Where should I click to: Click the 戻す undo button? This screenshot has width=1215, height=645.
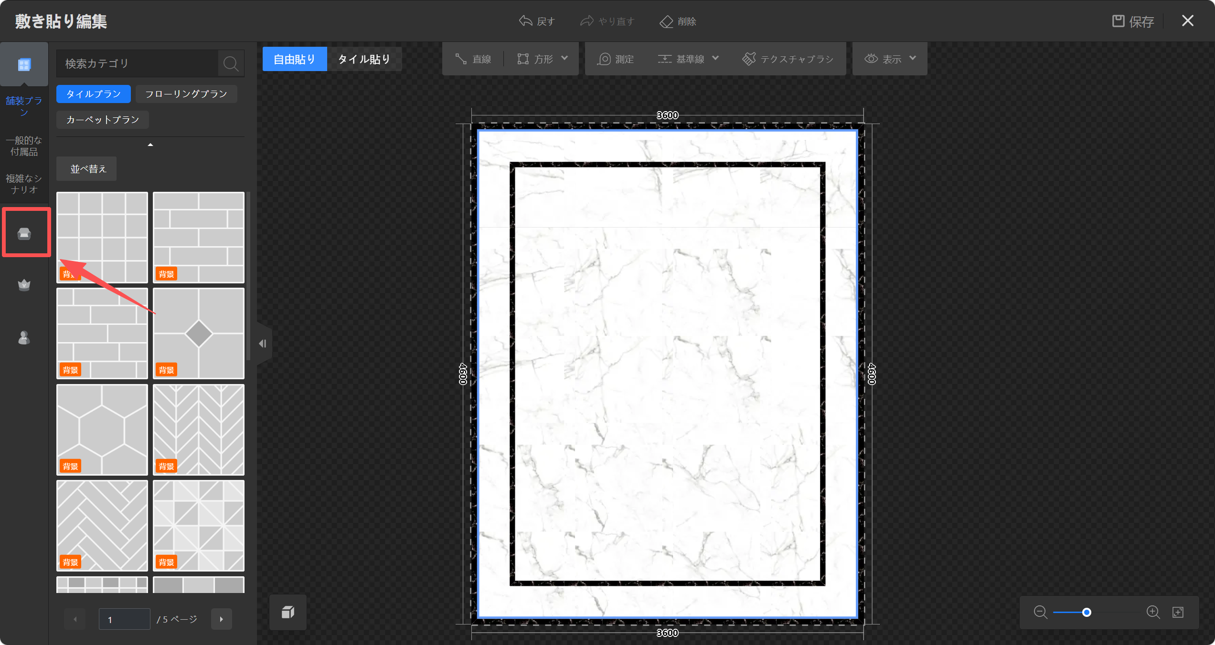[x=537, y=21]
